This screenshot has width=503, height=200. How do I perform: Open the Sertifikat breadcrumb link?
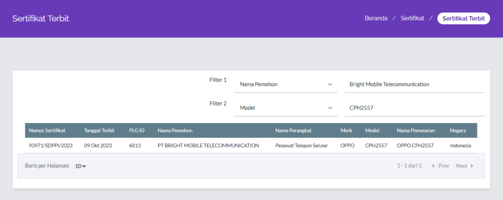tap(412, 19)
